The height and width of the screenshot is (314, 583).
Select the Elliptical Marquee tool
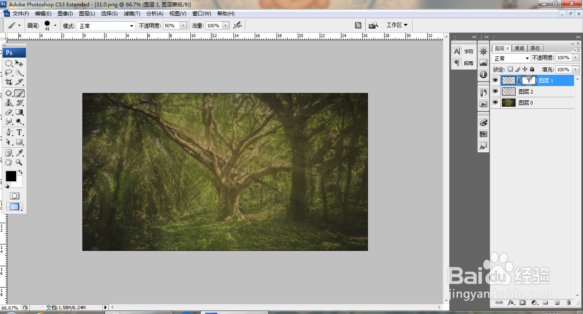pos(9,63)
